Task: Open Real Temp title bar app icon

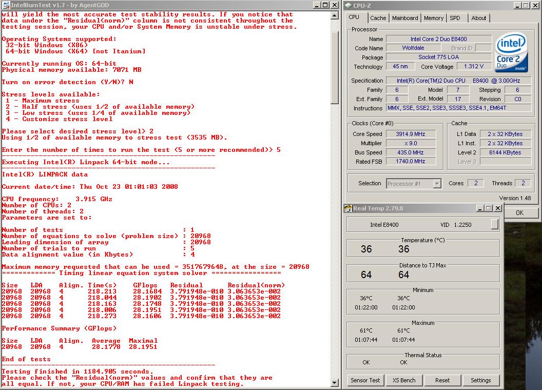Action: (348, 208)
